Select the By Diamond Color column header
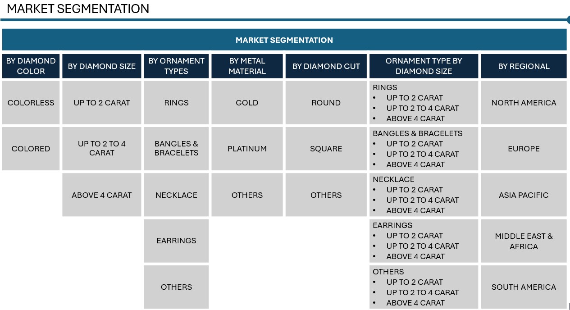The width and height of the screenshot is (570, 310). (31, 66)
